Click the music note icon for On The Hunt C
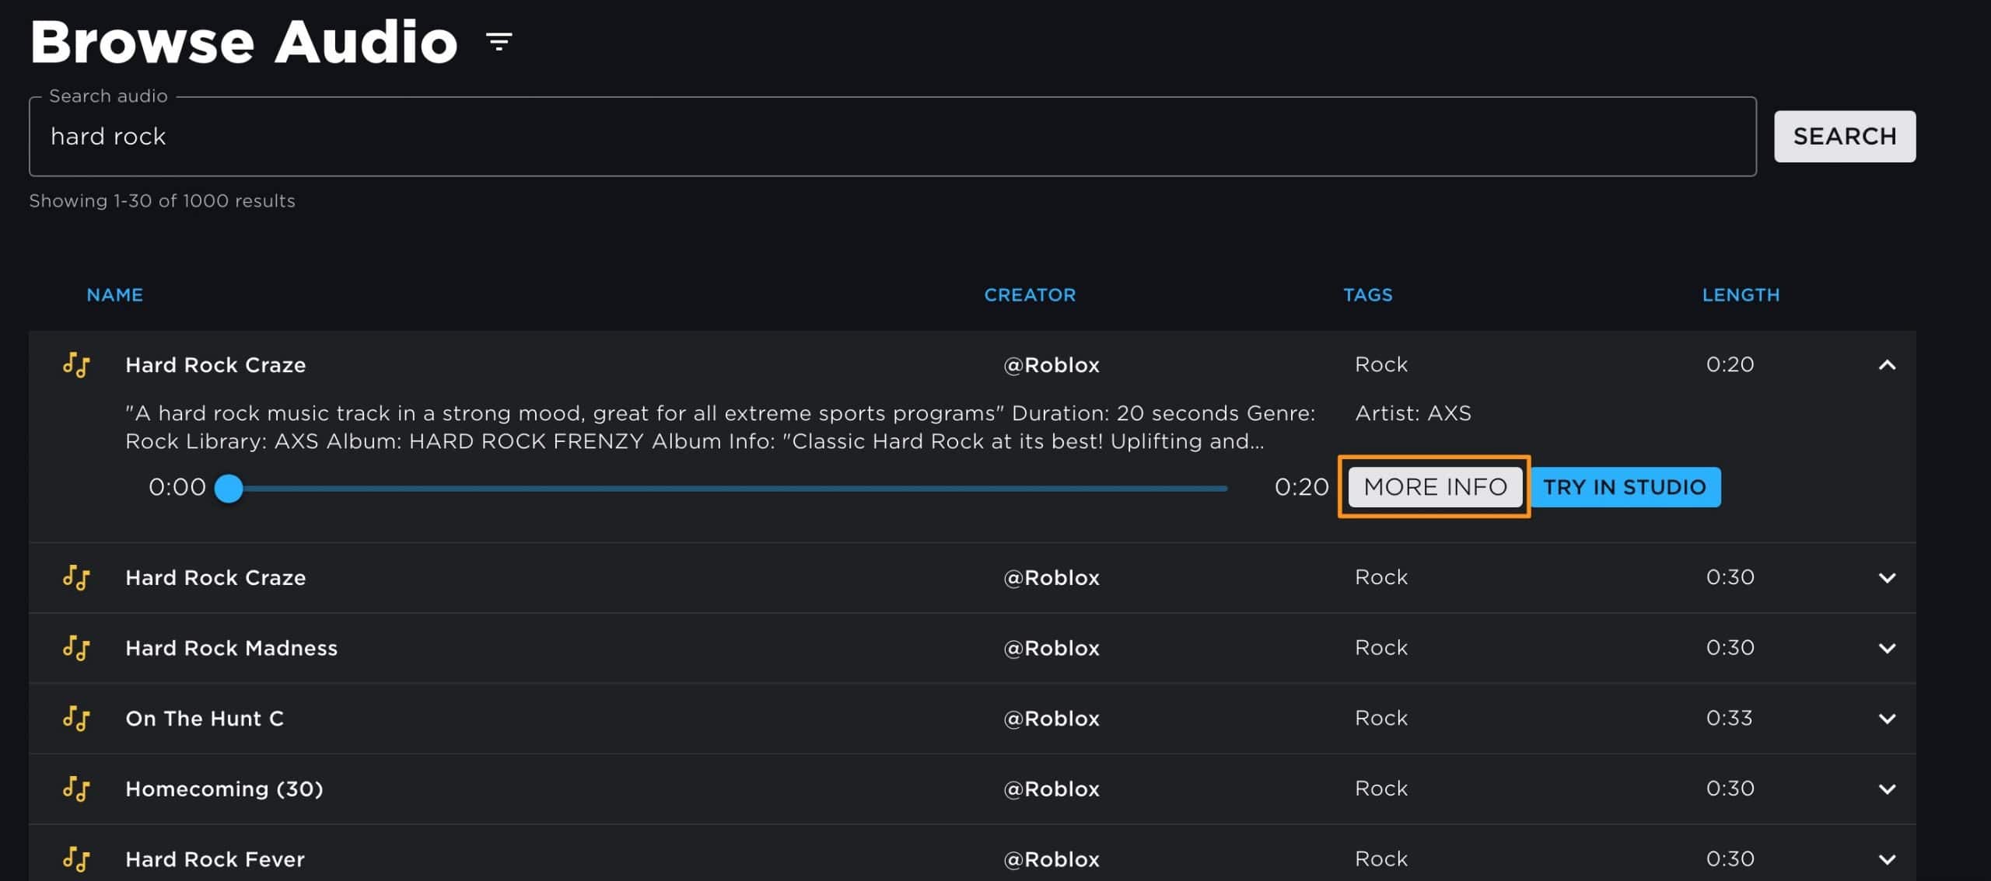Screen dimensions: 1991x881 tap(76, 719)
